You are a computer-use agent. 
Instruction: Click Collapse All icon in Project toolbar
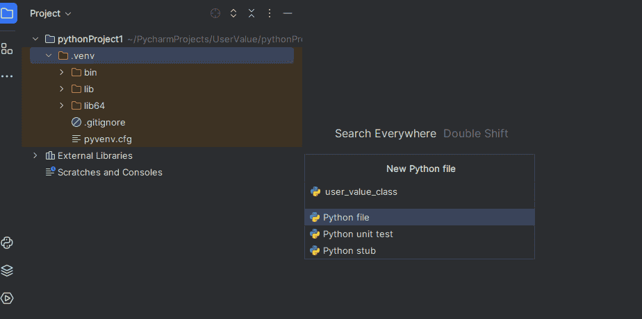[252, 14]
